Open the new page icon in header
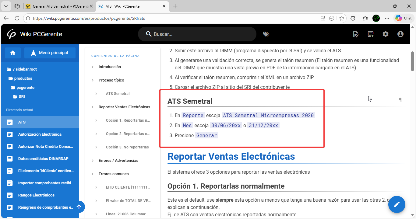This screenshot has width=416, height=219. 371,34
